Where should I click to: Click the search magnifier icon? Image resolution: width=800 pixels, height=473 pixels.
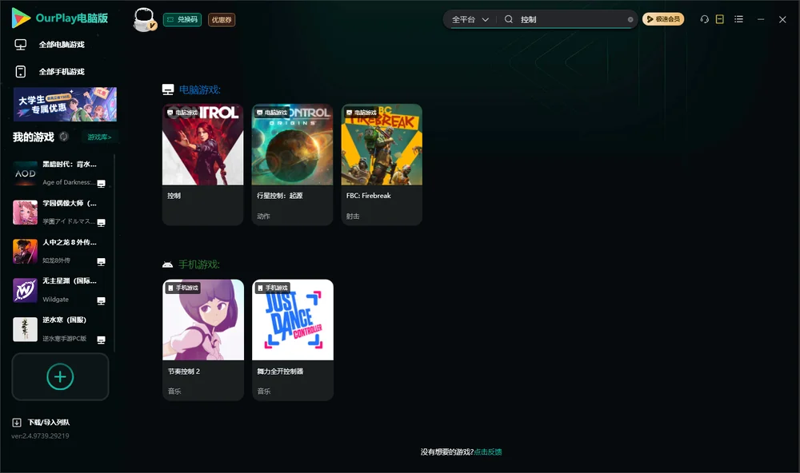tap(509, 19)
